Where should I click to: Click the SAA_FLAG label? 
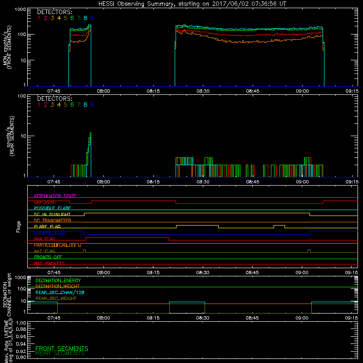(x=44, y=239)
